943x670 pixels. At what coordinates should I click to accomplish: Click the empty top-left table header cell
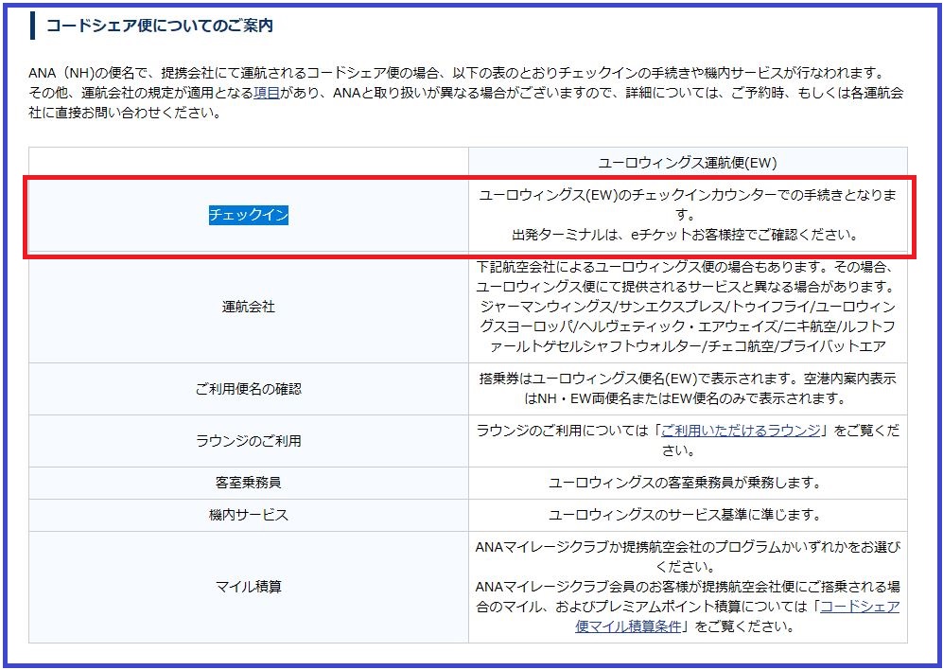coord(249,163)
